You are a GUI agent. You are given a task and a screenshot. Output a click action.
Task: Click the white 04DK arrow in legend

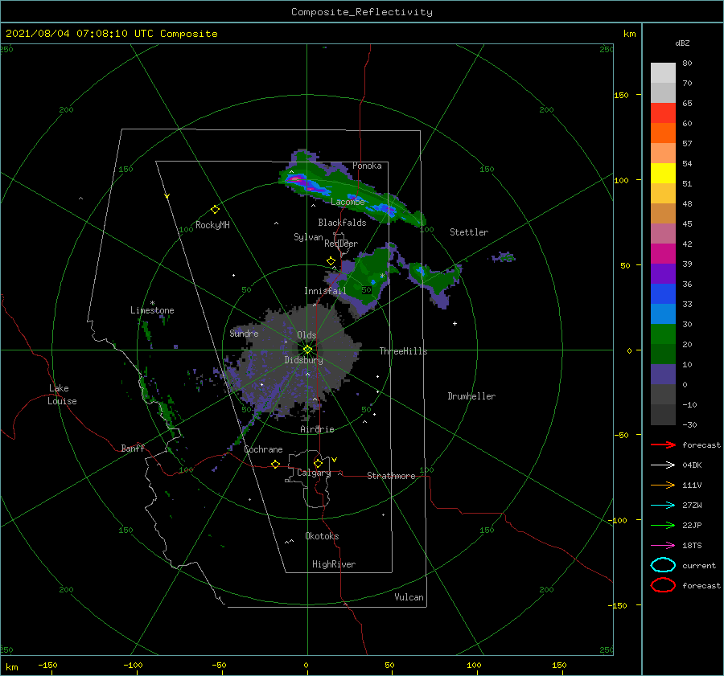coord(663,465)
